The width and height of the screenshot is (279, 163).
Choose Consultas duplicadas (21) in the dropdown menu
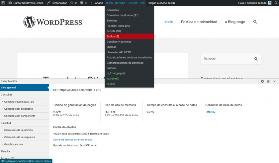coord(122,15)
